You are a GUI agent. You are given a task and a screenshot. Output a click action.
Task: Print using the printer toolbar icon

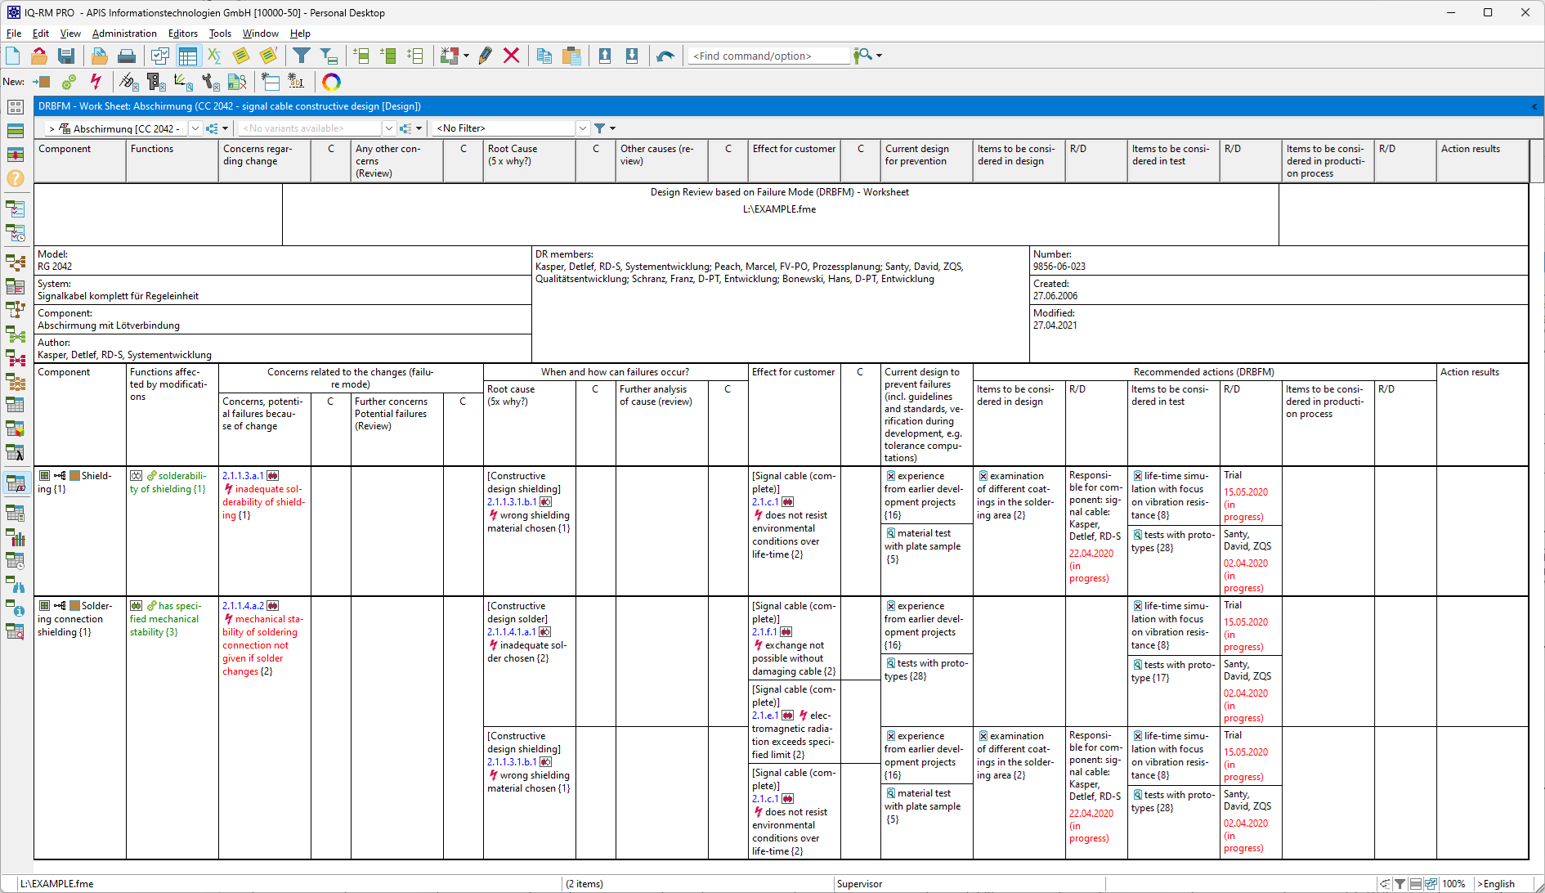pos(127,56)
